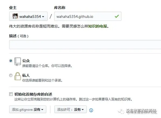Click the green checkmark validation icon
Image resolution: width=161 pixels, height=118 pixels.
coord(117,16)
